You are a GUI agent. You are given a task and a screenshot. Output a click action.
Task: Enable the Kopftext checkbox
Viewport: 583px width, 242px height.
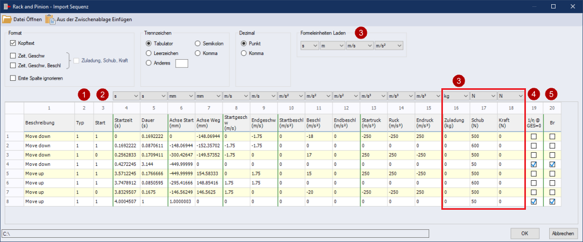(x=13, y=43)
